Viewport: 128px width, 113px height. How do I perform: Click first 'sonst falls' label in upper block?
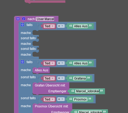(28, 38)
